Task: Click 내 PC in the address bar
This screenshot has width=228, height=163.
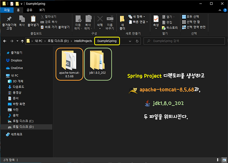Action: click(x=39, y=41)
